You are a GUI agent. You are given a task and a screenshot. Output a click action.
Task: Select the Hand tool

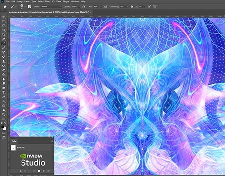(4, 110)
